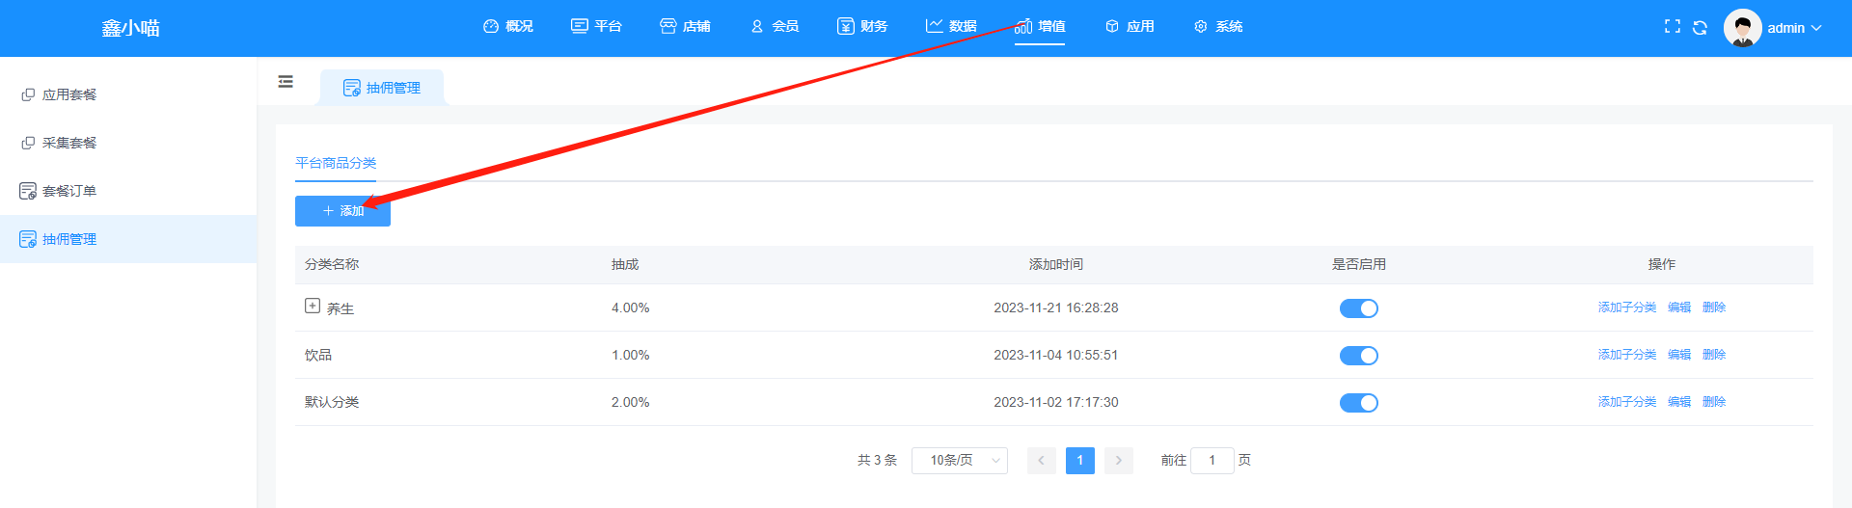Click the previous page arrow
This screenshot has height=508, width=1852.
(1041, 461)
